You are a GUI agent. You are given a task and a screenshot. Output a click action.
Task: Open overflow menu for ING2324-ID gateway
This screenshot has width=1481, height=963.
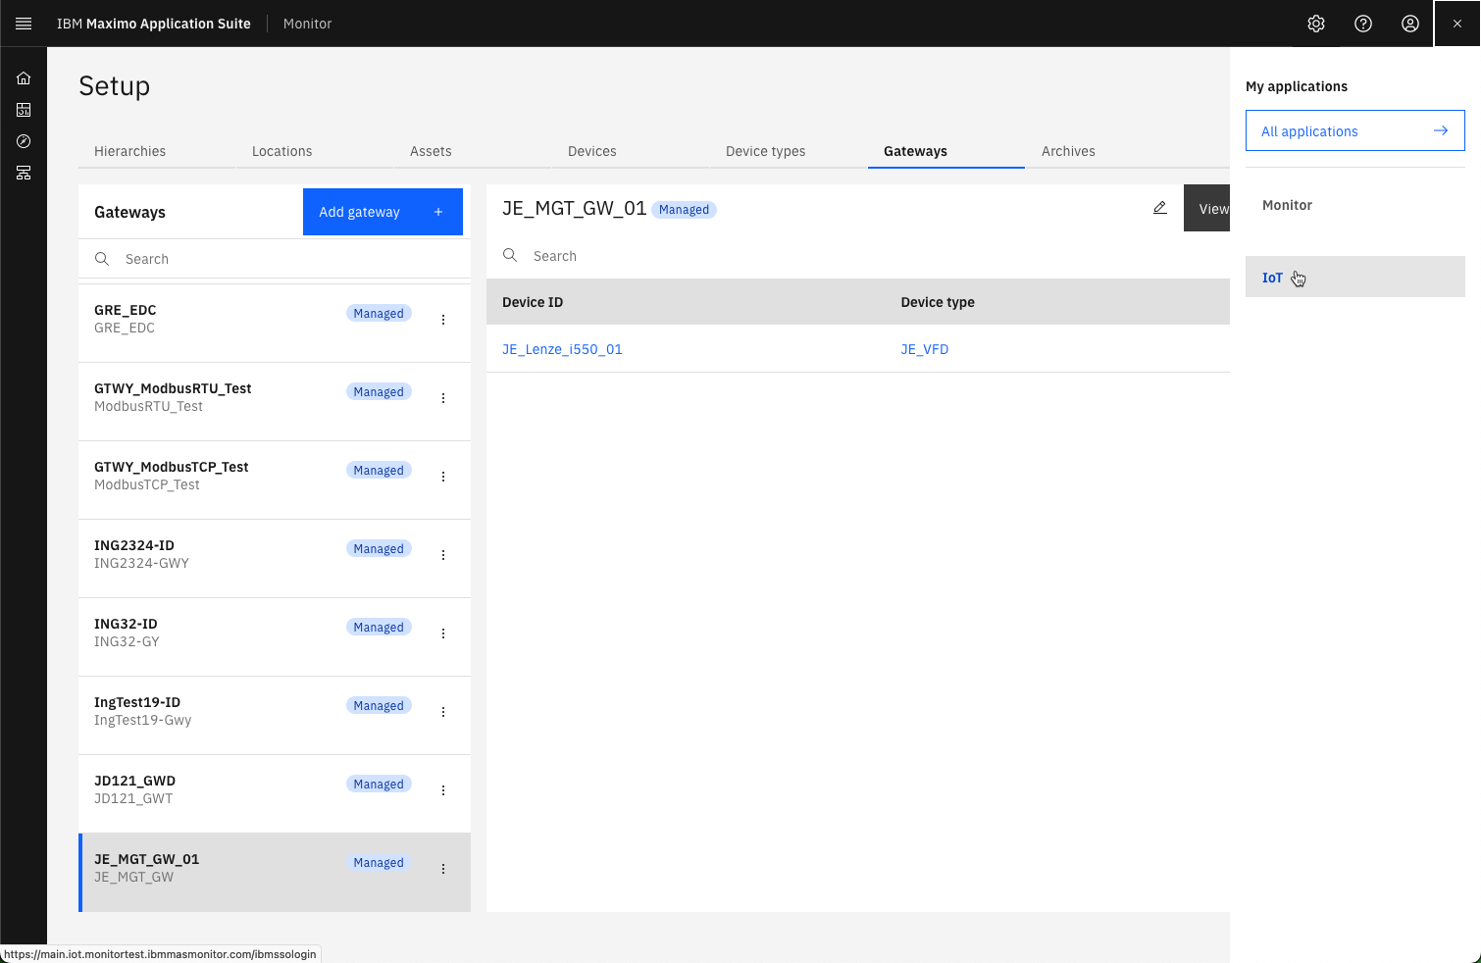pyautogui.click(x=443, y=555)
